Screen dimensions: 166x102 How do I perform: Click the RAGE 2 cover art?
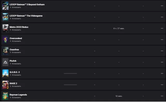(5, 85)
